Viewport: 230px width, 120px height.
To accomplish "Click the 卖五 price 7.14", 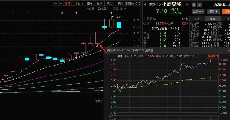I will coord(163,33).
